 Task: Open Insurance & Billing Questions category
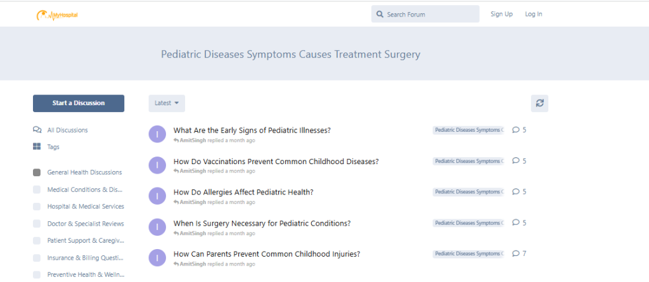pos(86,257)
